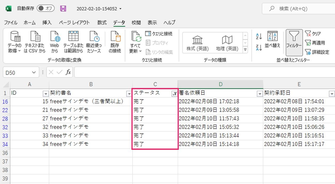Screen dimensions: 335x184
Task: Select column B header
Action: click(91, 84)
